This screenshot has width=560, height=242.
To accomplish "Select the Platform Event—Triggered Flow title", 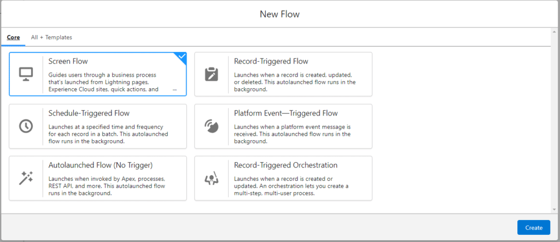I will pos(285,113).
